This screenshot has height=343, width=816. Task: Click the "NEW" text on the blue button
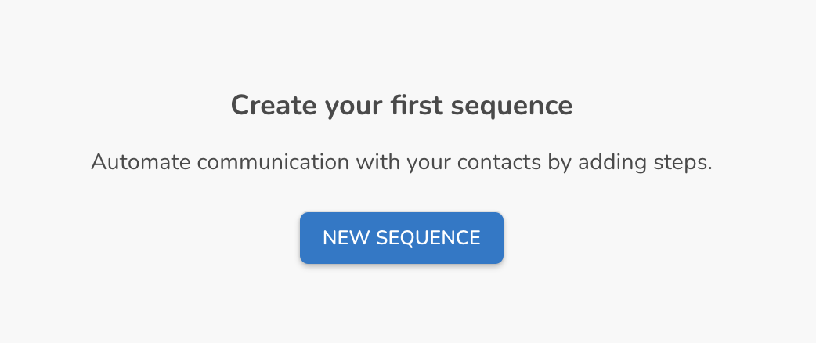[345, 238]
